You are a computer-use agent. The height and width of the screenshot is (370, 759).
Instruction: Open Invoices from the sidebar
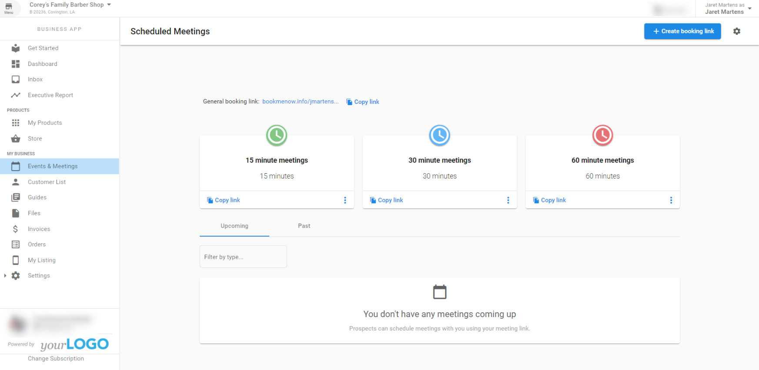[39, 229]
